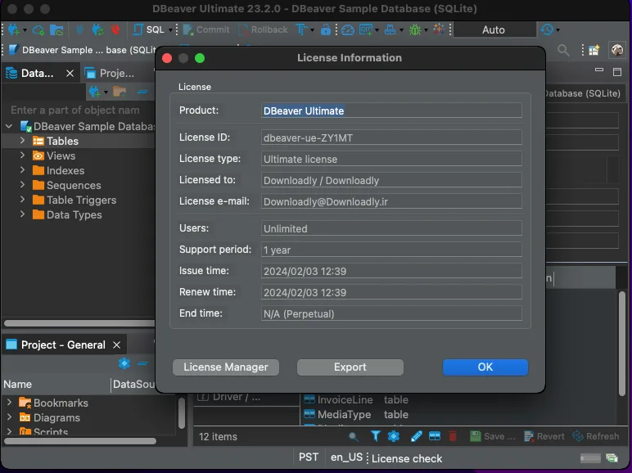Switch to the Projects tab

click(109, 74)
